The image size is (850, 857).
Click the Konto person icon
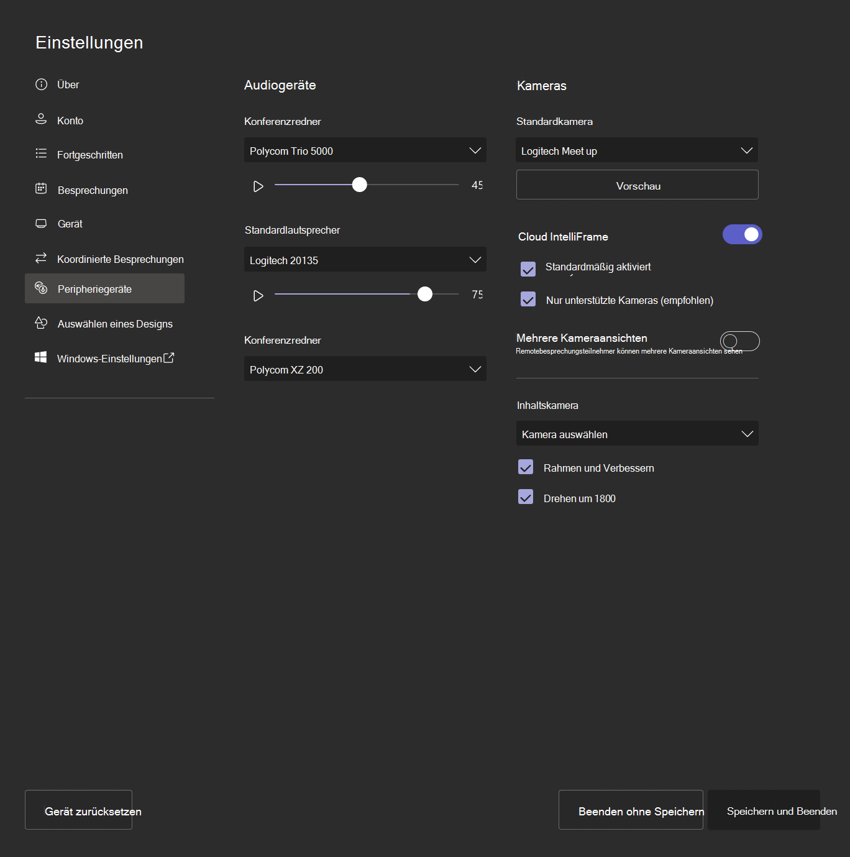(x=41, y=119)
